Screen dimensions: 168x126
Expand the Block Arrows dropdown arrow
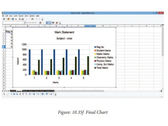pyautogui.click(x=41, y=94)
